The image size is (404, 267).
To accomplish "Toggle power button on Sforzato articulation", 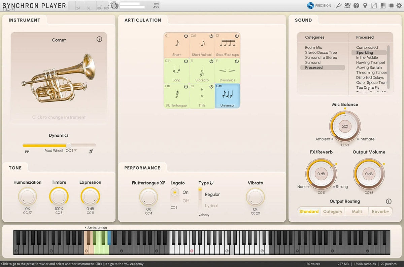I will point(211,61).
